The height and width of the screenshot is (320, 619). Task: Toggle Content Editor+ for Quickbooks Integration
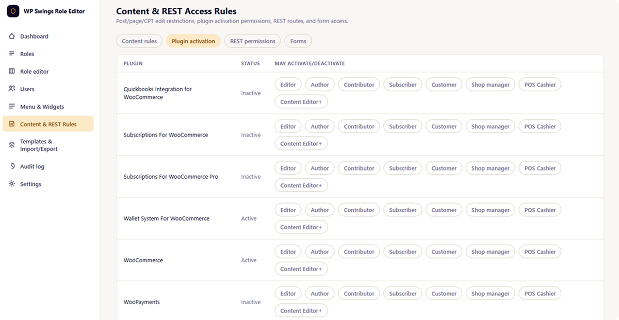[301, 102]
